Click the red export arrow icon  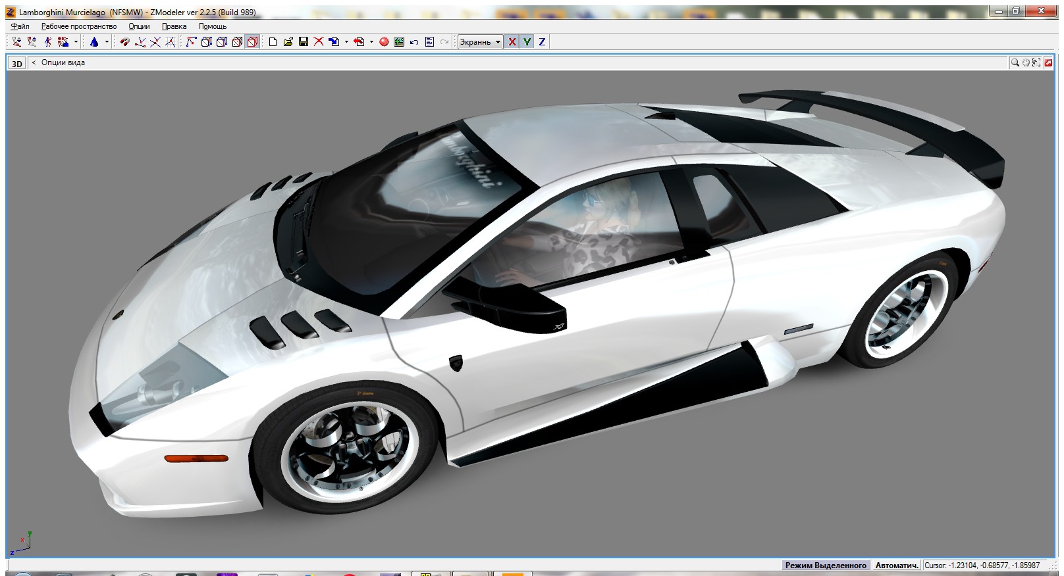[359, 41]
